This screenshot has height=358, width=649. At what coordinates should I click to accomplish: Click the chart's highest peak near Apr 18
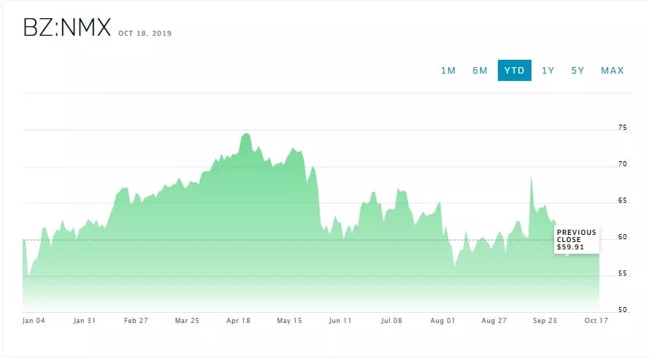point(245,135)
